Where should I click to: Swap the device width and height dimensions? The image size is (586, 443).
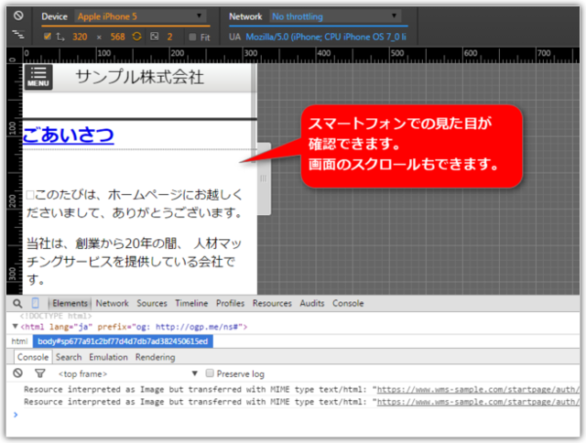137,37
